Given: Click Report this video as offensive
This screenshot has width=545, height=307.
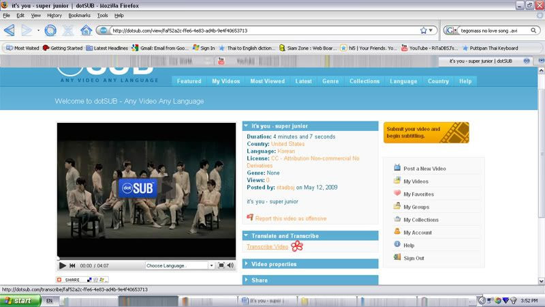Looking at the screenshot, I should pyautogui.click(x=291, y=218).
